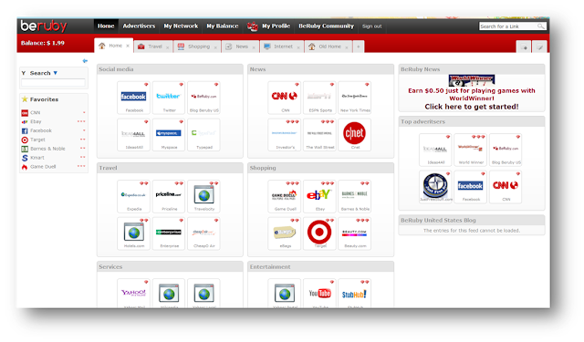The image size is (584, 342).
Task: Open the Ideas4All tile in Social media
Action: tap(134, 135)
